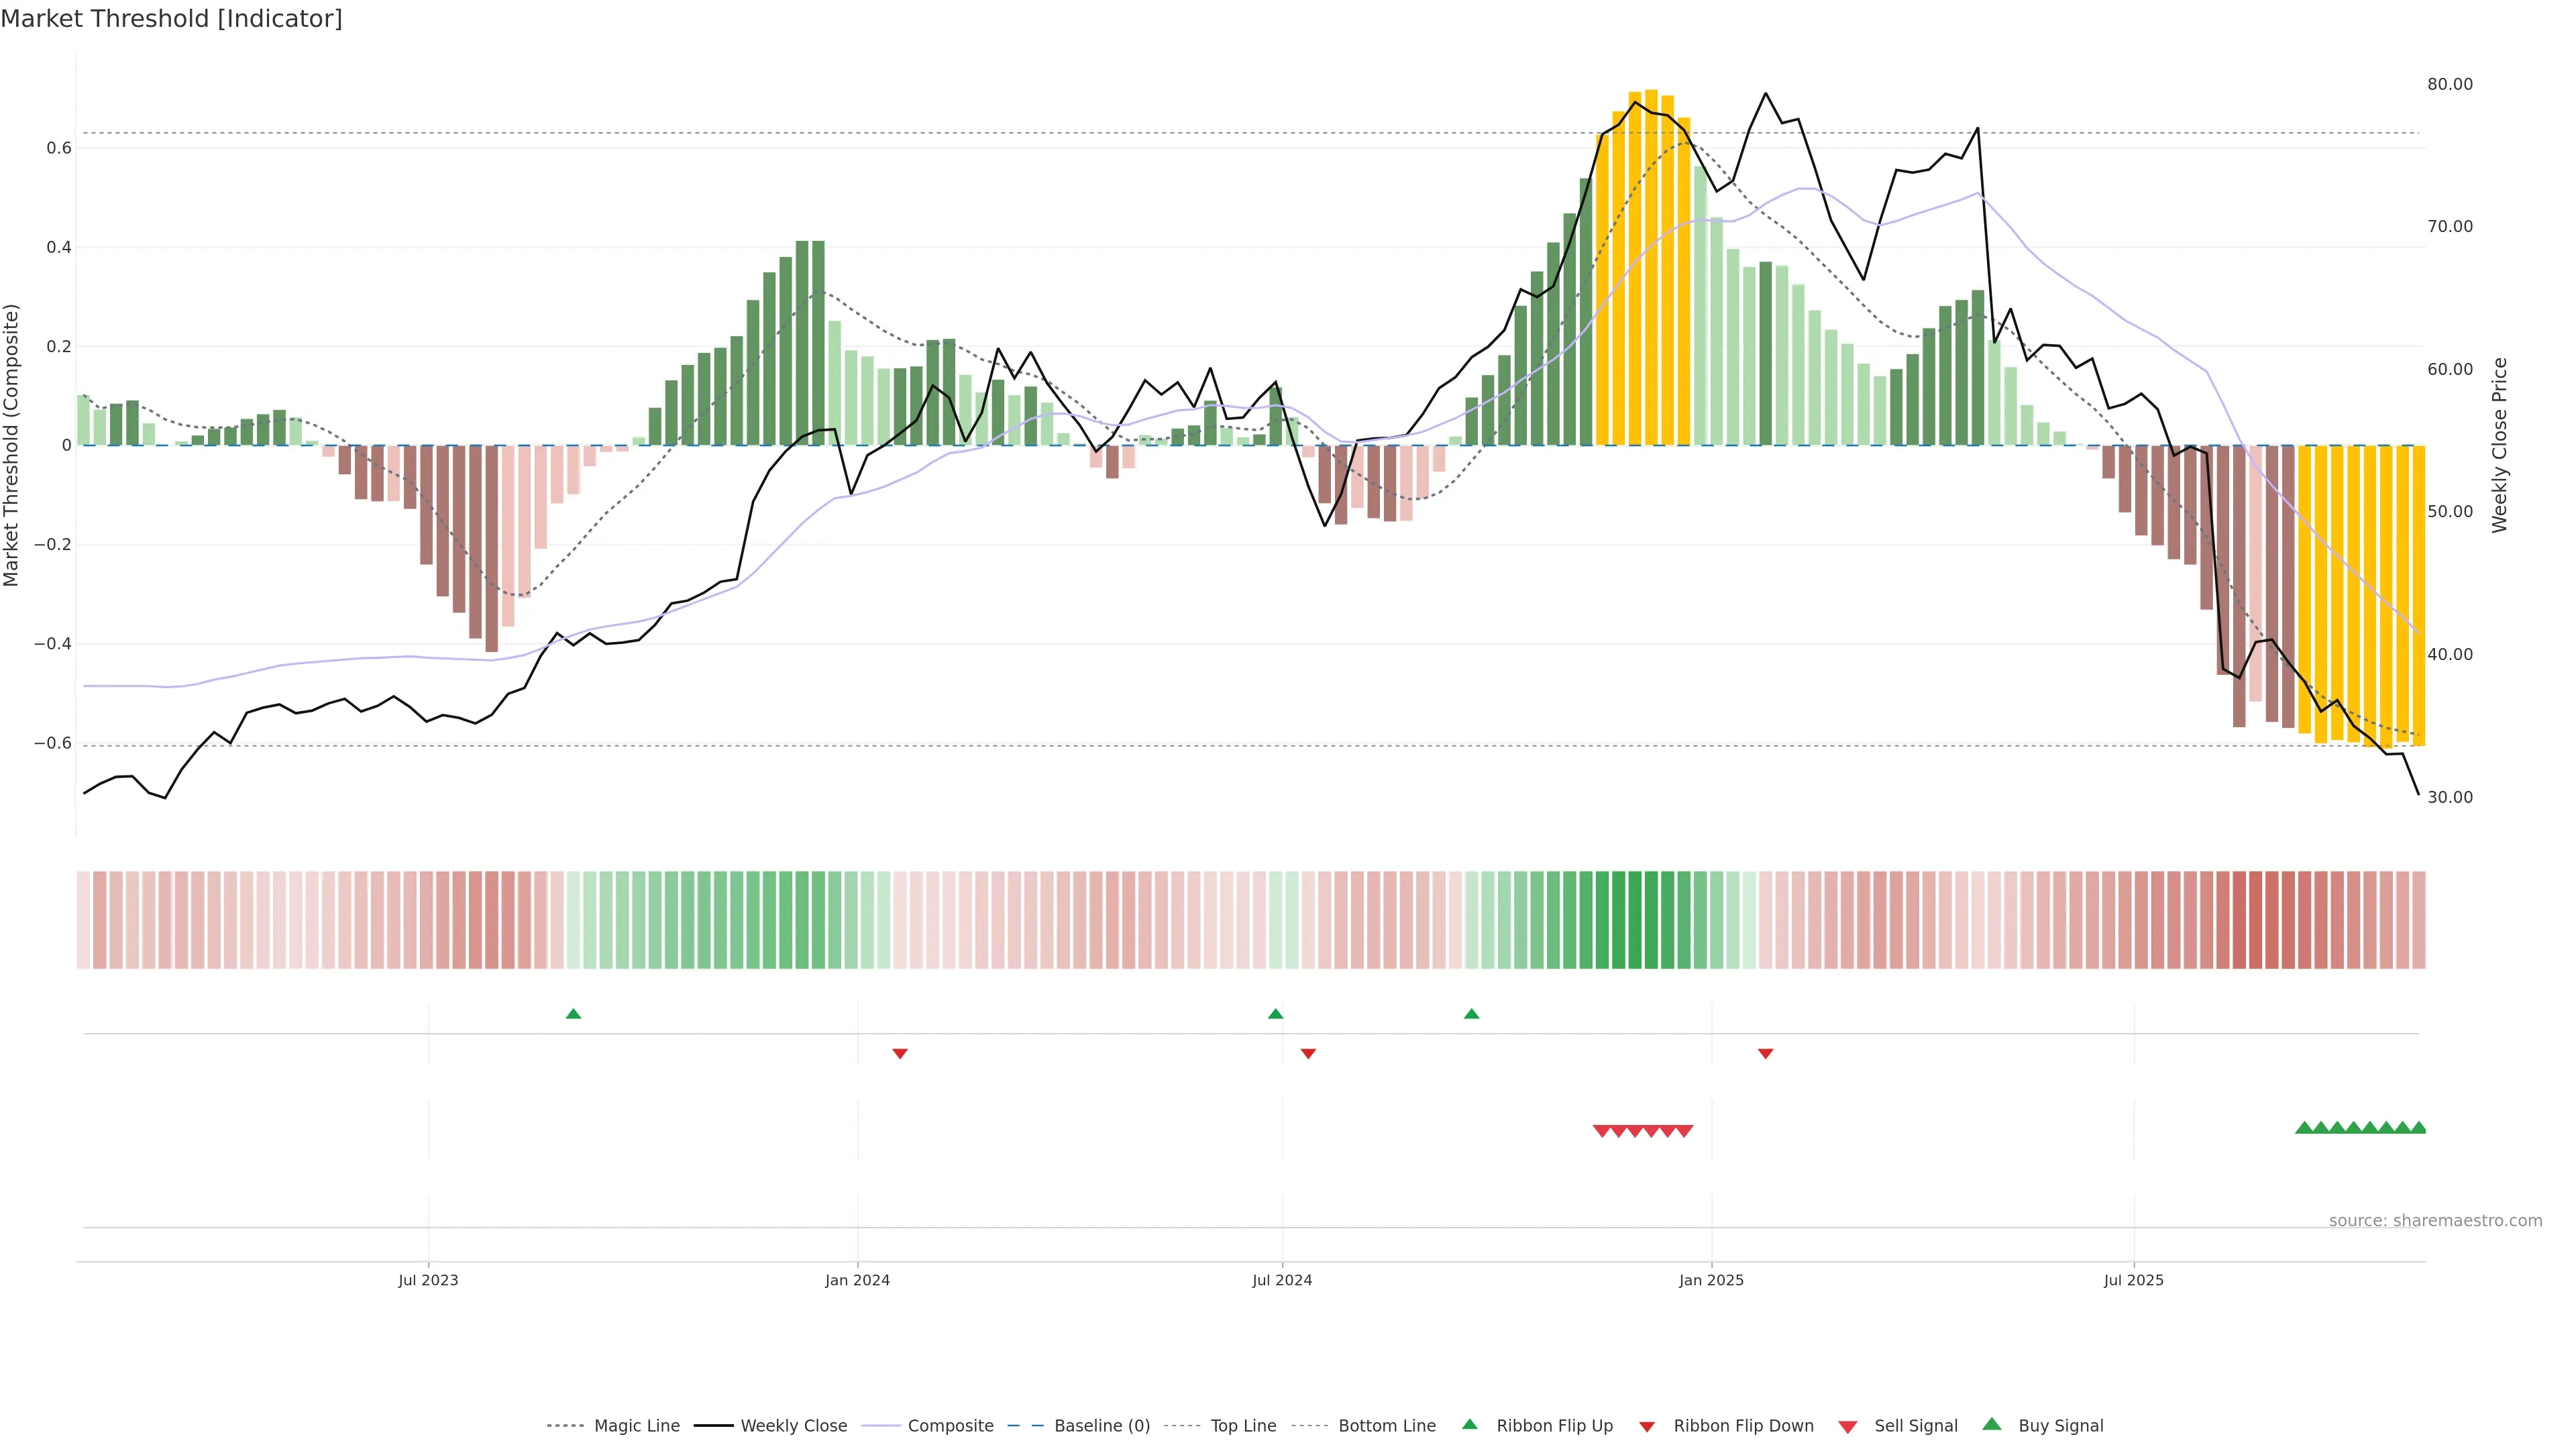Click the Jan 2025 x-axis label
Viewport: 2576px width, 1449px height.
tap(1710, 1280)
